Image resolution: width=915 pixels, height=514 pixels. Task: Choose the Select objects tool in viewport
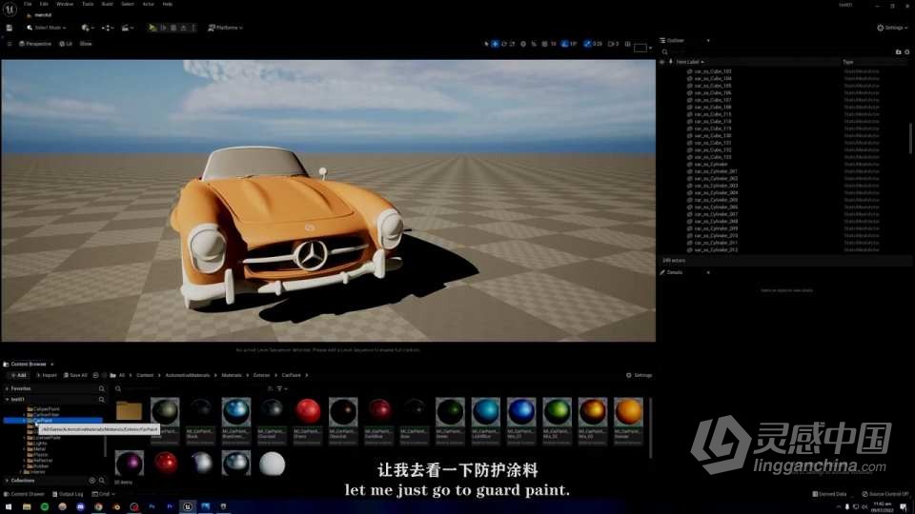[x=486, y=44]
